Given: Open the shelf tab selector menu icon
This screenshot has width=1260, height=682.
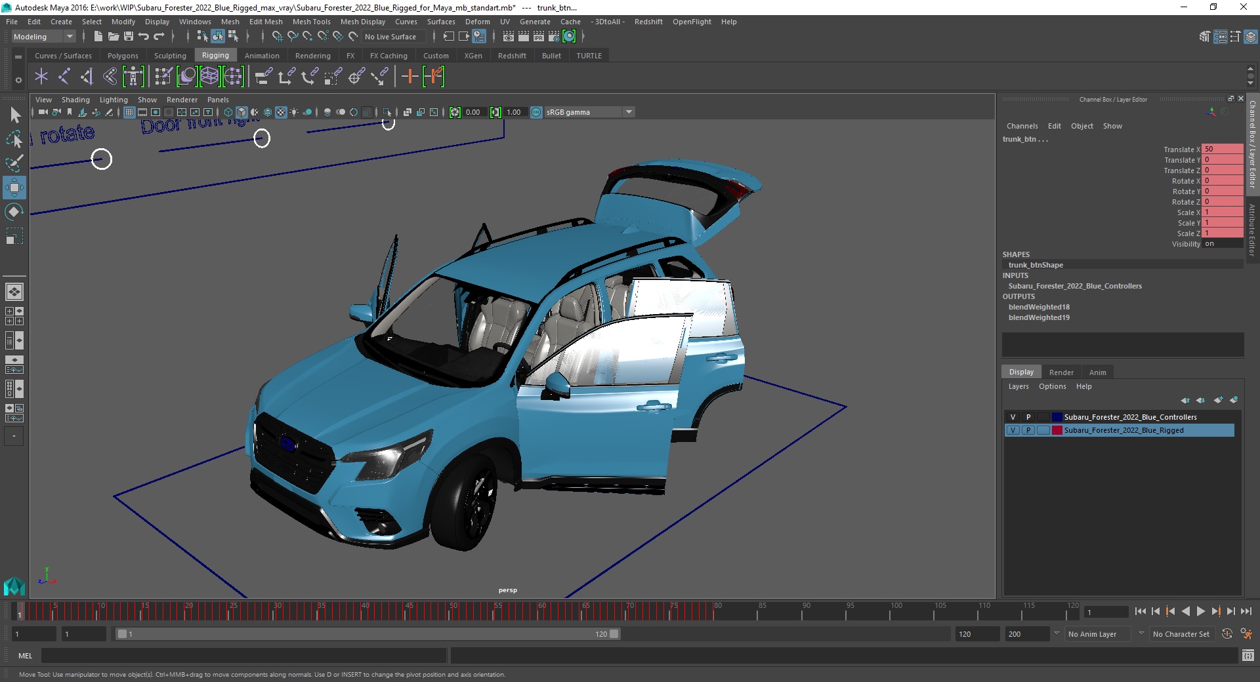Looking at the screenshot, I should coord(18,57).
